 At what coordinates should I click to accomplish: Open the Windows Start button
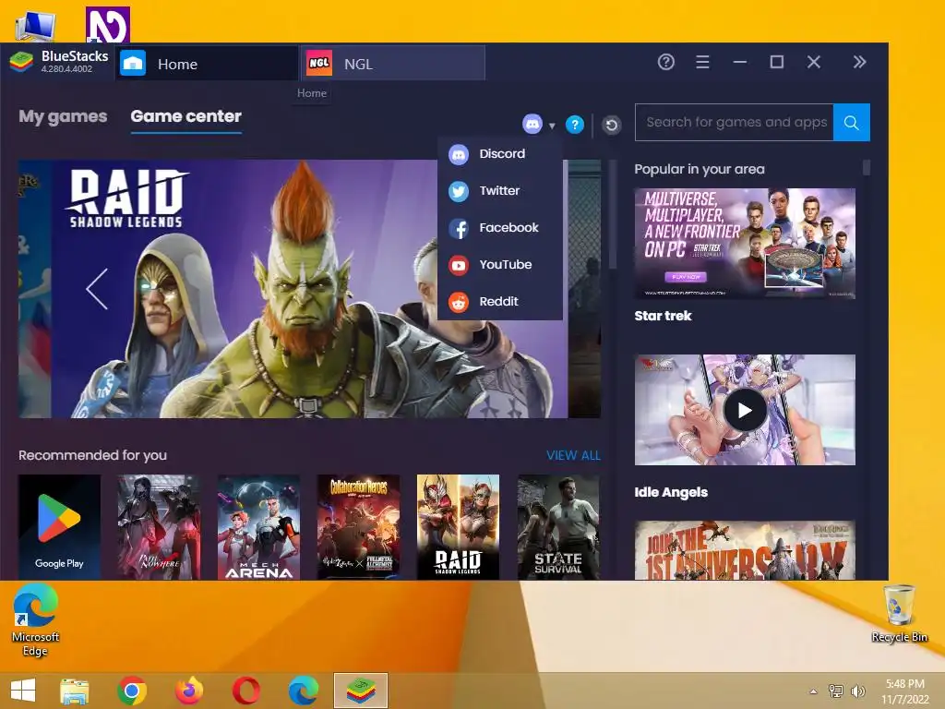pyautogui.click(x=23, y=691)
